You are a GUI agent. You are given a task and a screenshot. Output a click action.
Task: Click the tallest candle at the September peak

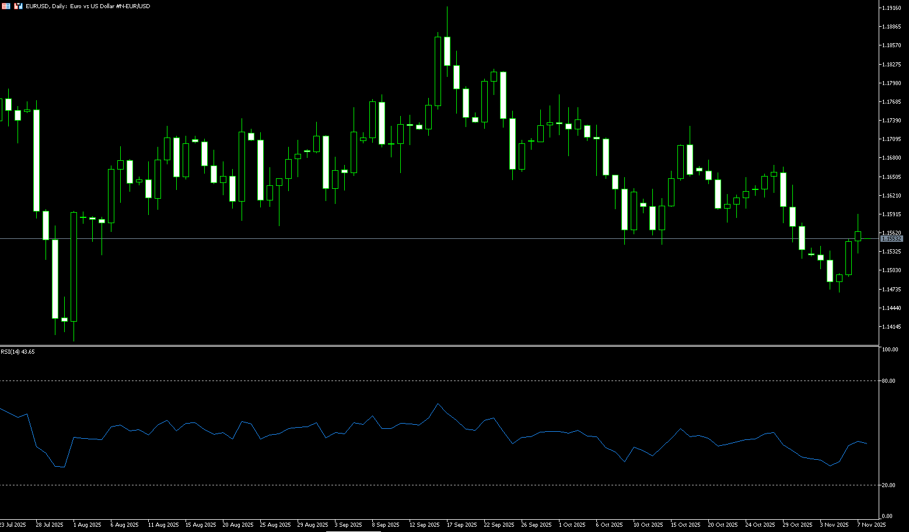coord(438,71)
